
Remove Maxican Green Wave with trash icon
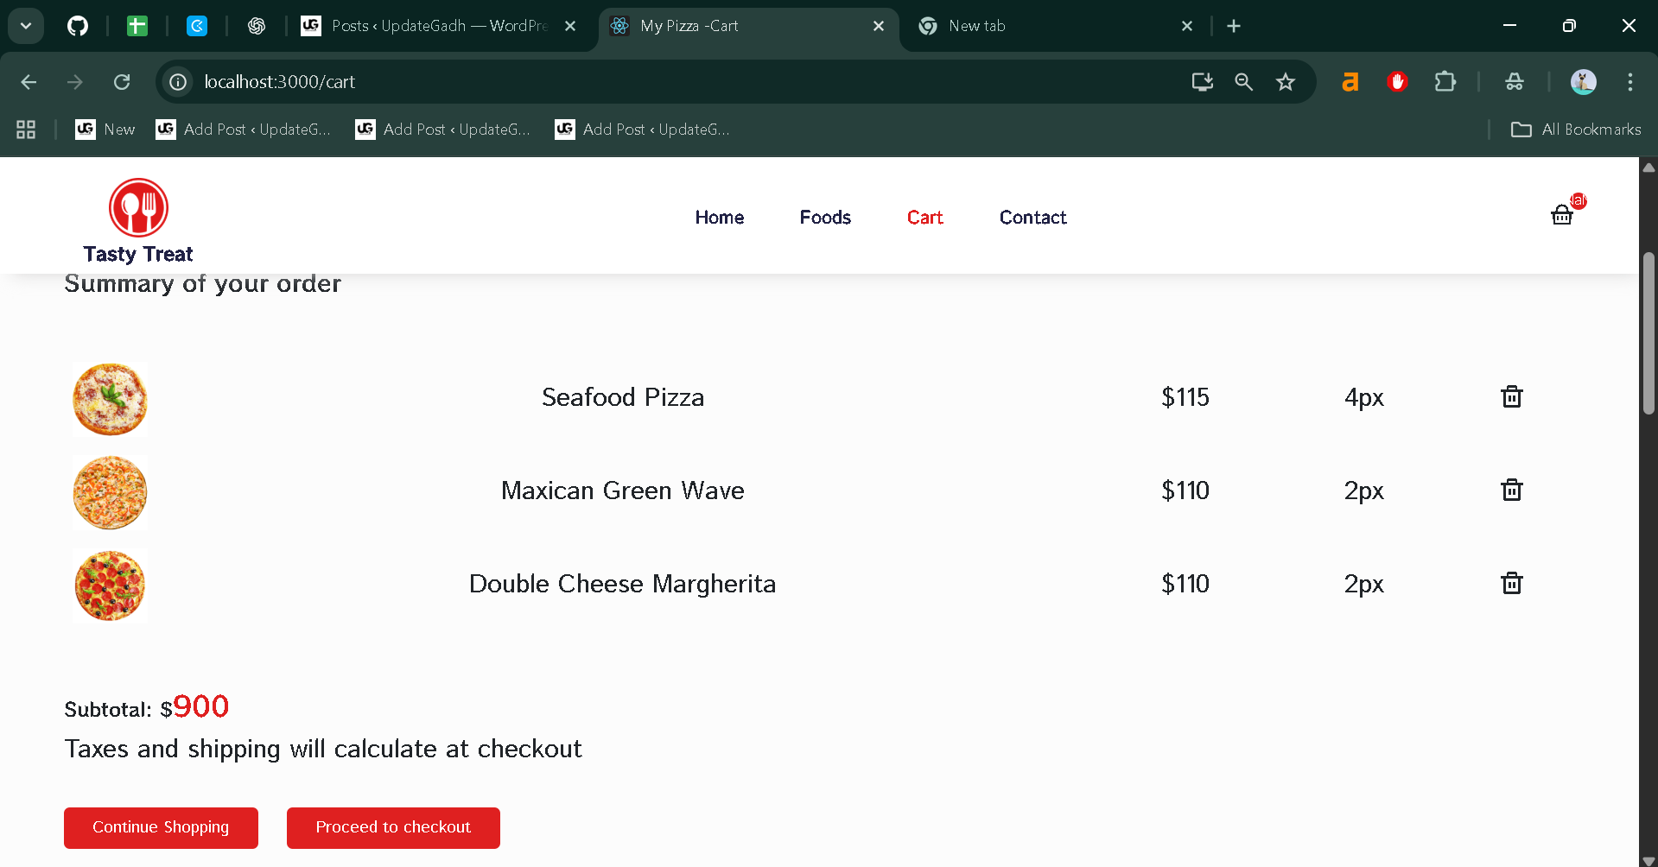tap(1511, 490)
